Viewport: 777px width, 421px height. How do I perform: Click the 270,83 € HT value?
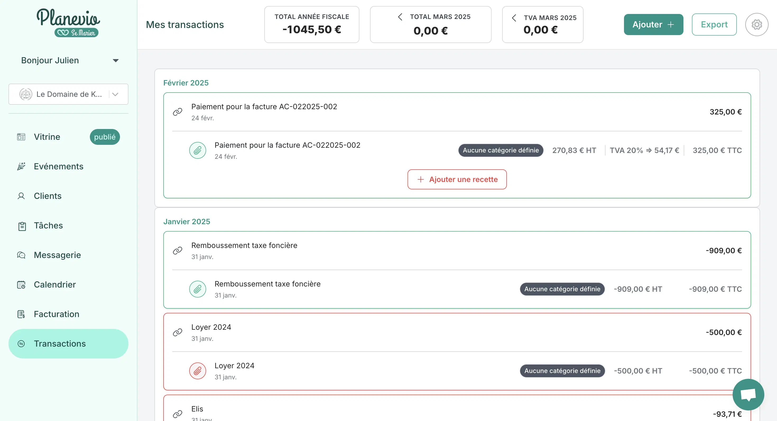tap(574, 150)
